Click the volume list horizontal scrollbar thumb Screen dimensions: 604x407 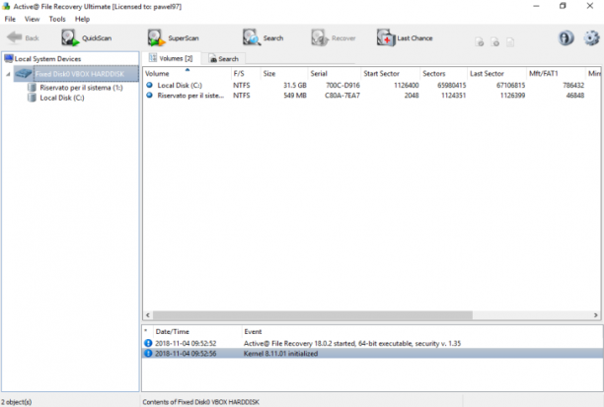(313, 315)
